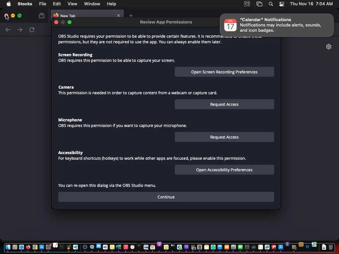This screenshot has width=339, height=254.
Task: Open GarageBand from the Dock
Action: 69,247
